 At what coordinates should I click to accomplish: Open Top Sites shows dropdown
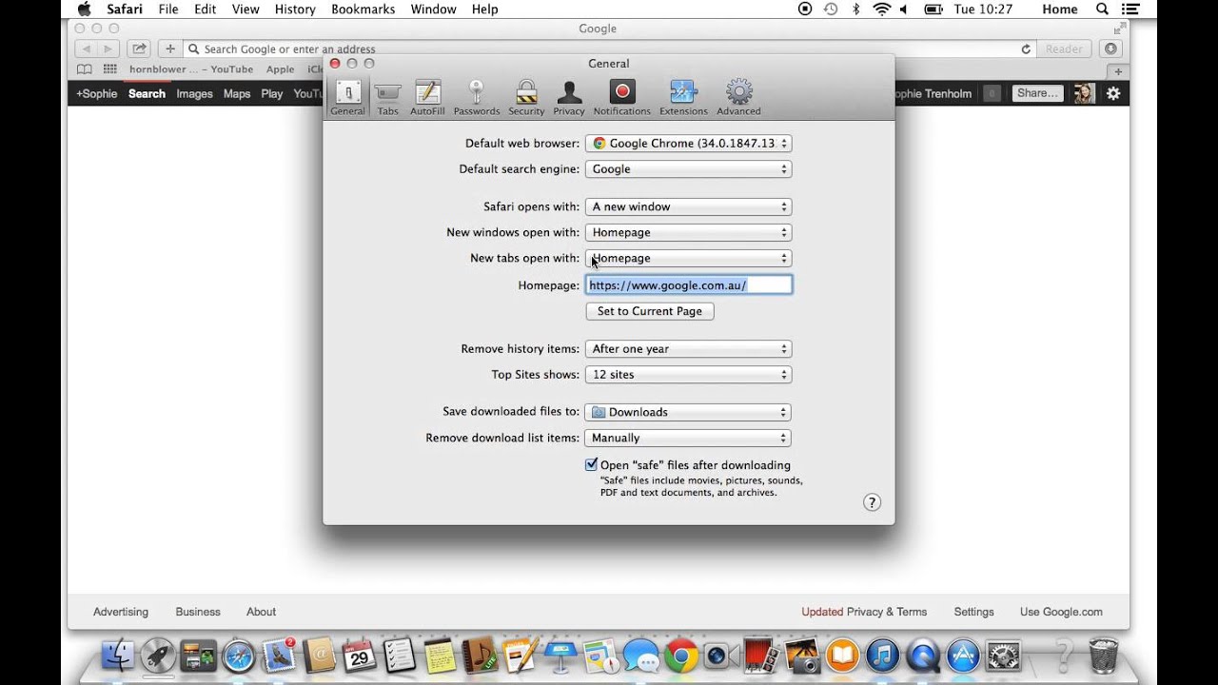[x=688, y=375]
